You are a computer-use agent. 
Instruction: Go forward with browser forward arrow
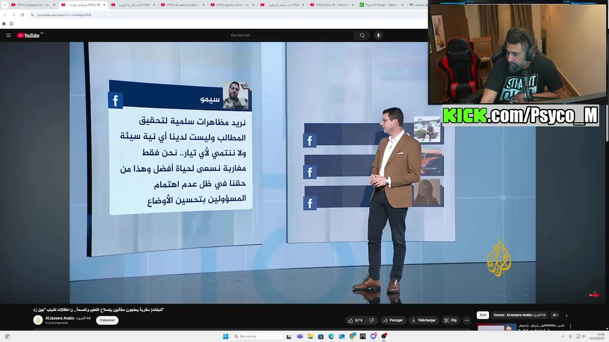(13, 15)
